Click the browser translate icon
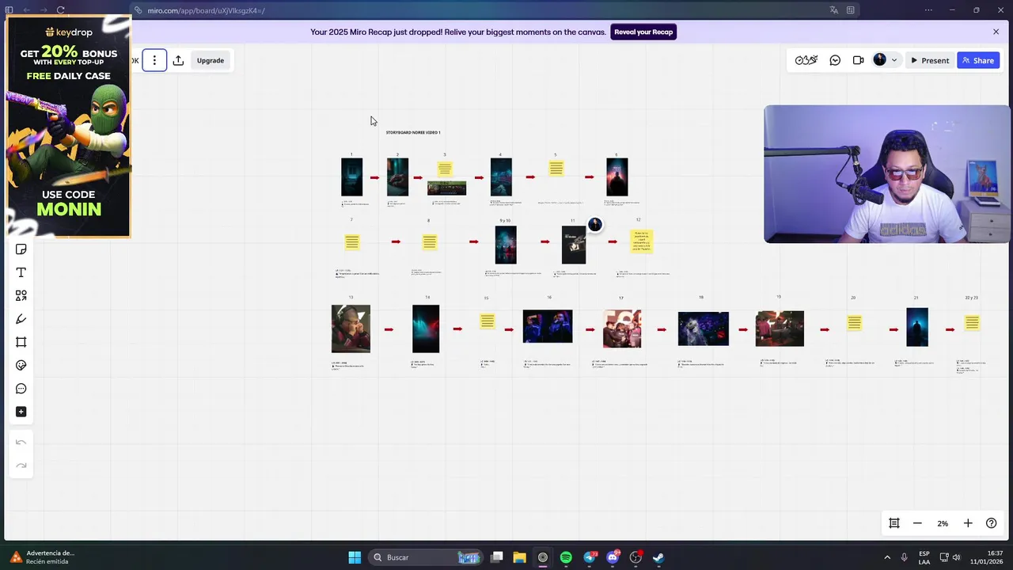Viewport: 1013px width, 570px height. (833, 10)
